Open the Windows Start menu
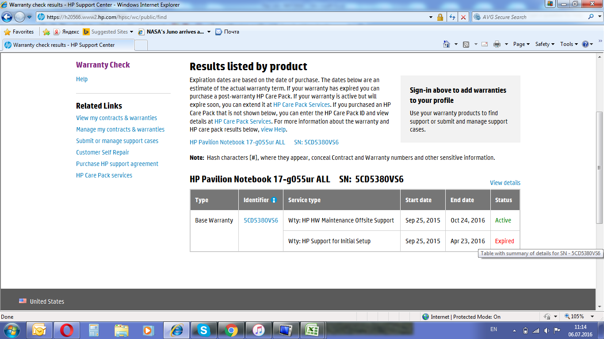Image resolution: width=604 pixels, height=339 pixels. (12, 330)
